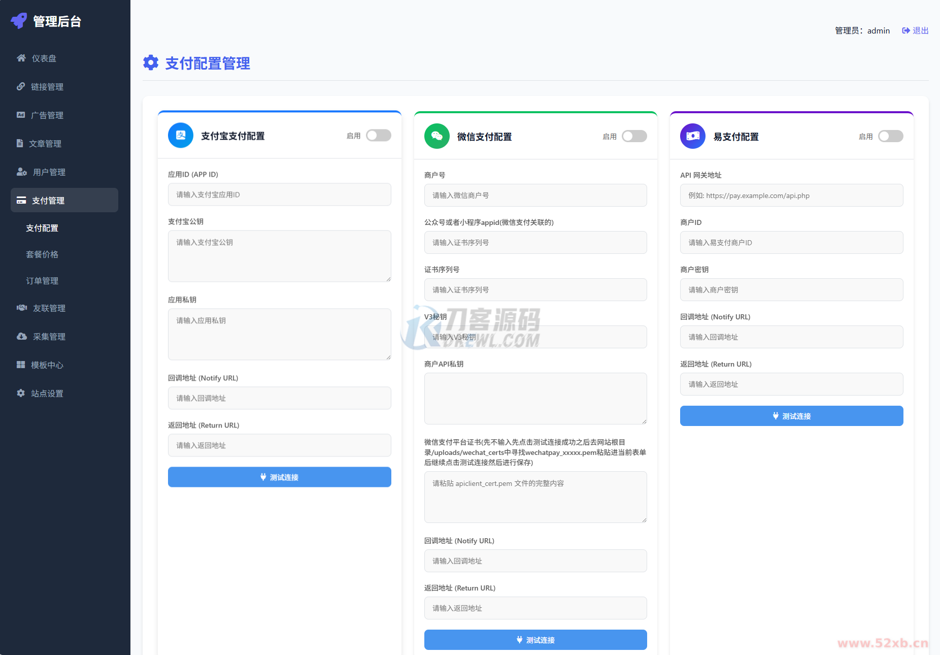
Task: Click the 商户API私钥 text area
Action: point(535,399)
